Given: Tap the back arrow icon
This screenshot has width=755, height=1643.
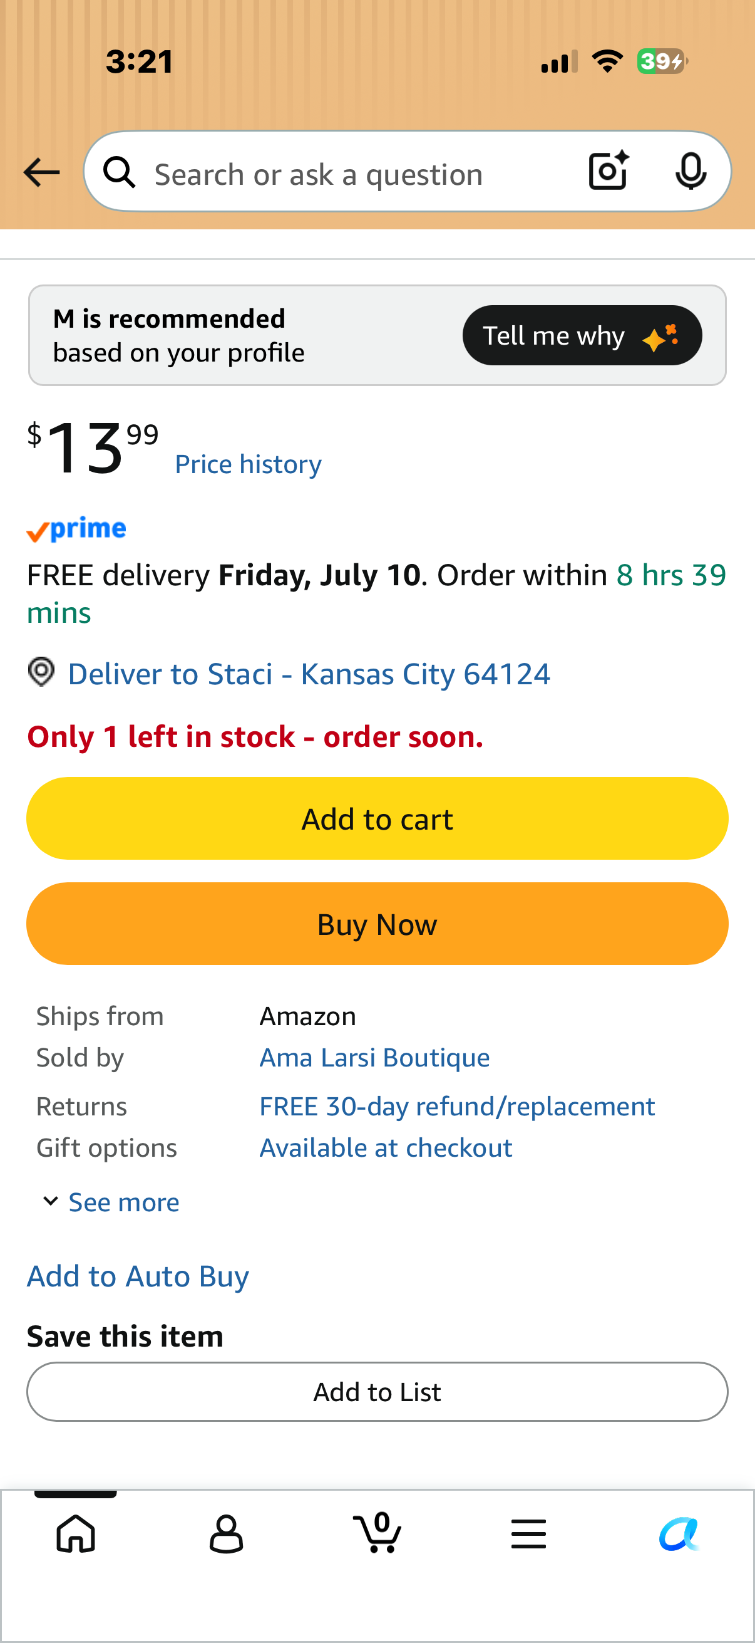Looking at the screenshot, I should point(41,172).
